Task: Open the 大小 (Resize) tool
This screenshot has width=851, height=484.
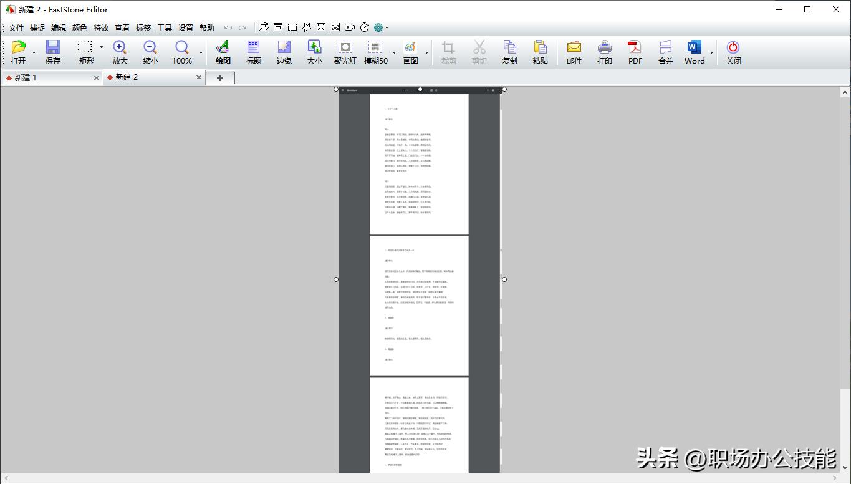Action: click(315, 52)
